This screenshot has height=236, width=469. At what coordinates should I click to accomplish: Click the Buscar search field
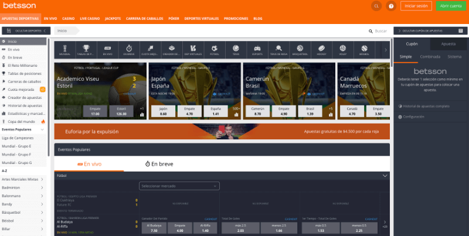click(x=380, y=31)
